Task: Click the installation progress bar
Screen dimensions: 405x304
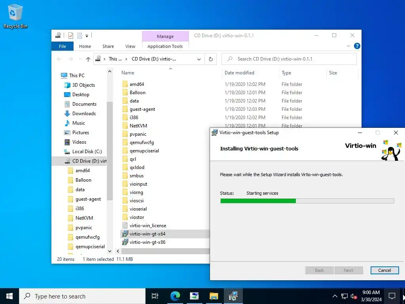Action: (307, 201)
